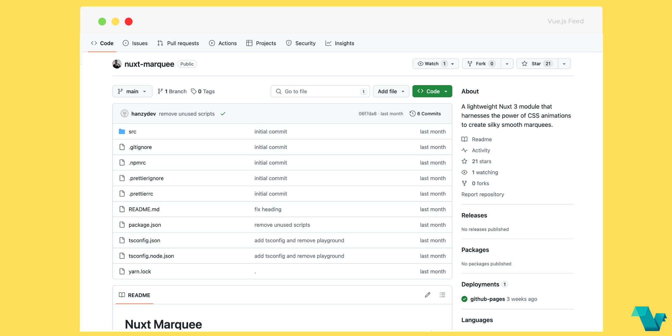Screen dimensions: 672x336
Task: Click the Activity pulse icon in About
Action: (464, 150)
